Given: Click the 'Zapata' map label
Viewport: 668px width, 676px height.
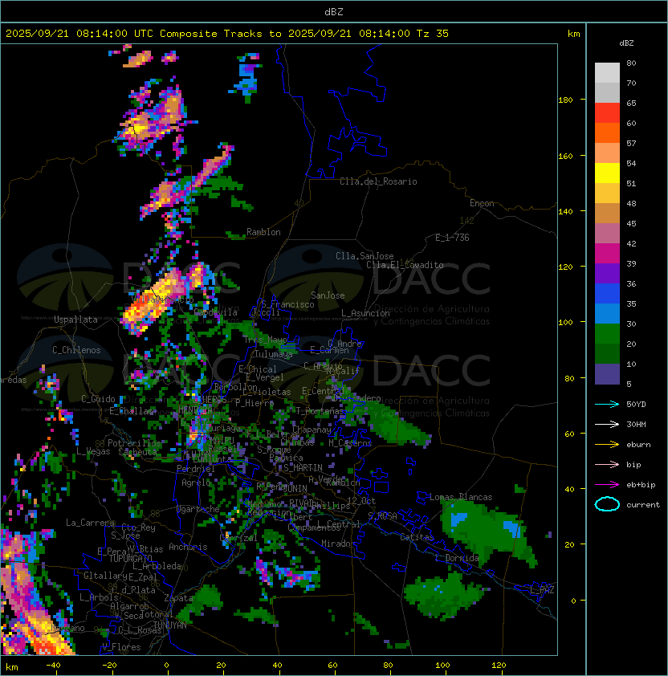Looking at the screenshot, I should (x=178, y=598).
